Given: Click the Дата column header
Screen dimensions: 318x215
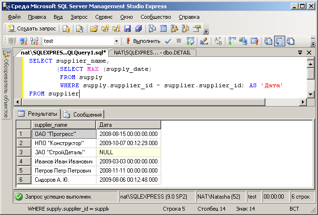Looking at the screenshot, I should click(x=128, y=125).
